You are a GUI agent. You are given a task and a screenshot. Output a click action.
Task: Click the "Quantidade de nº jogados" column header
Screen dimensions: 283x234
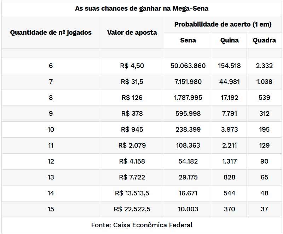[x=51, y=33]
